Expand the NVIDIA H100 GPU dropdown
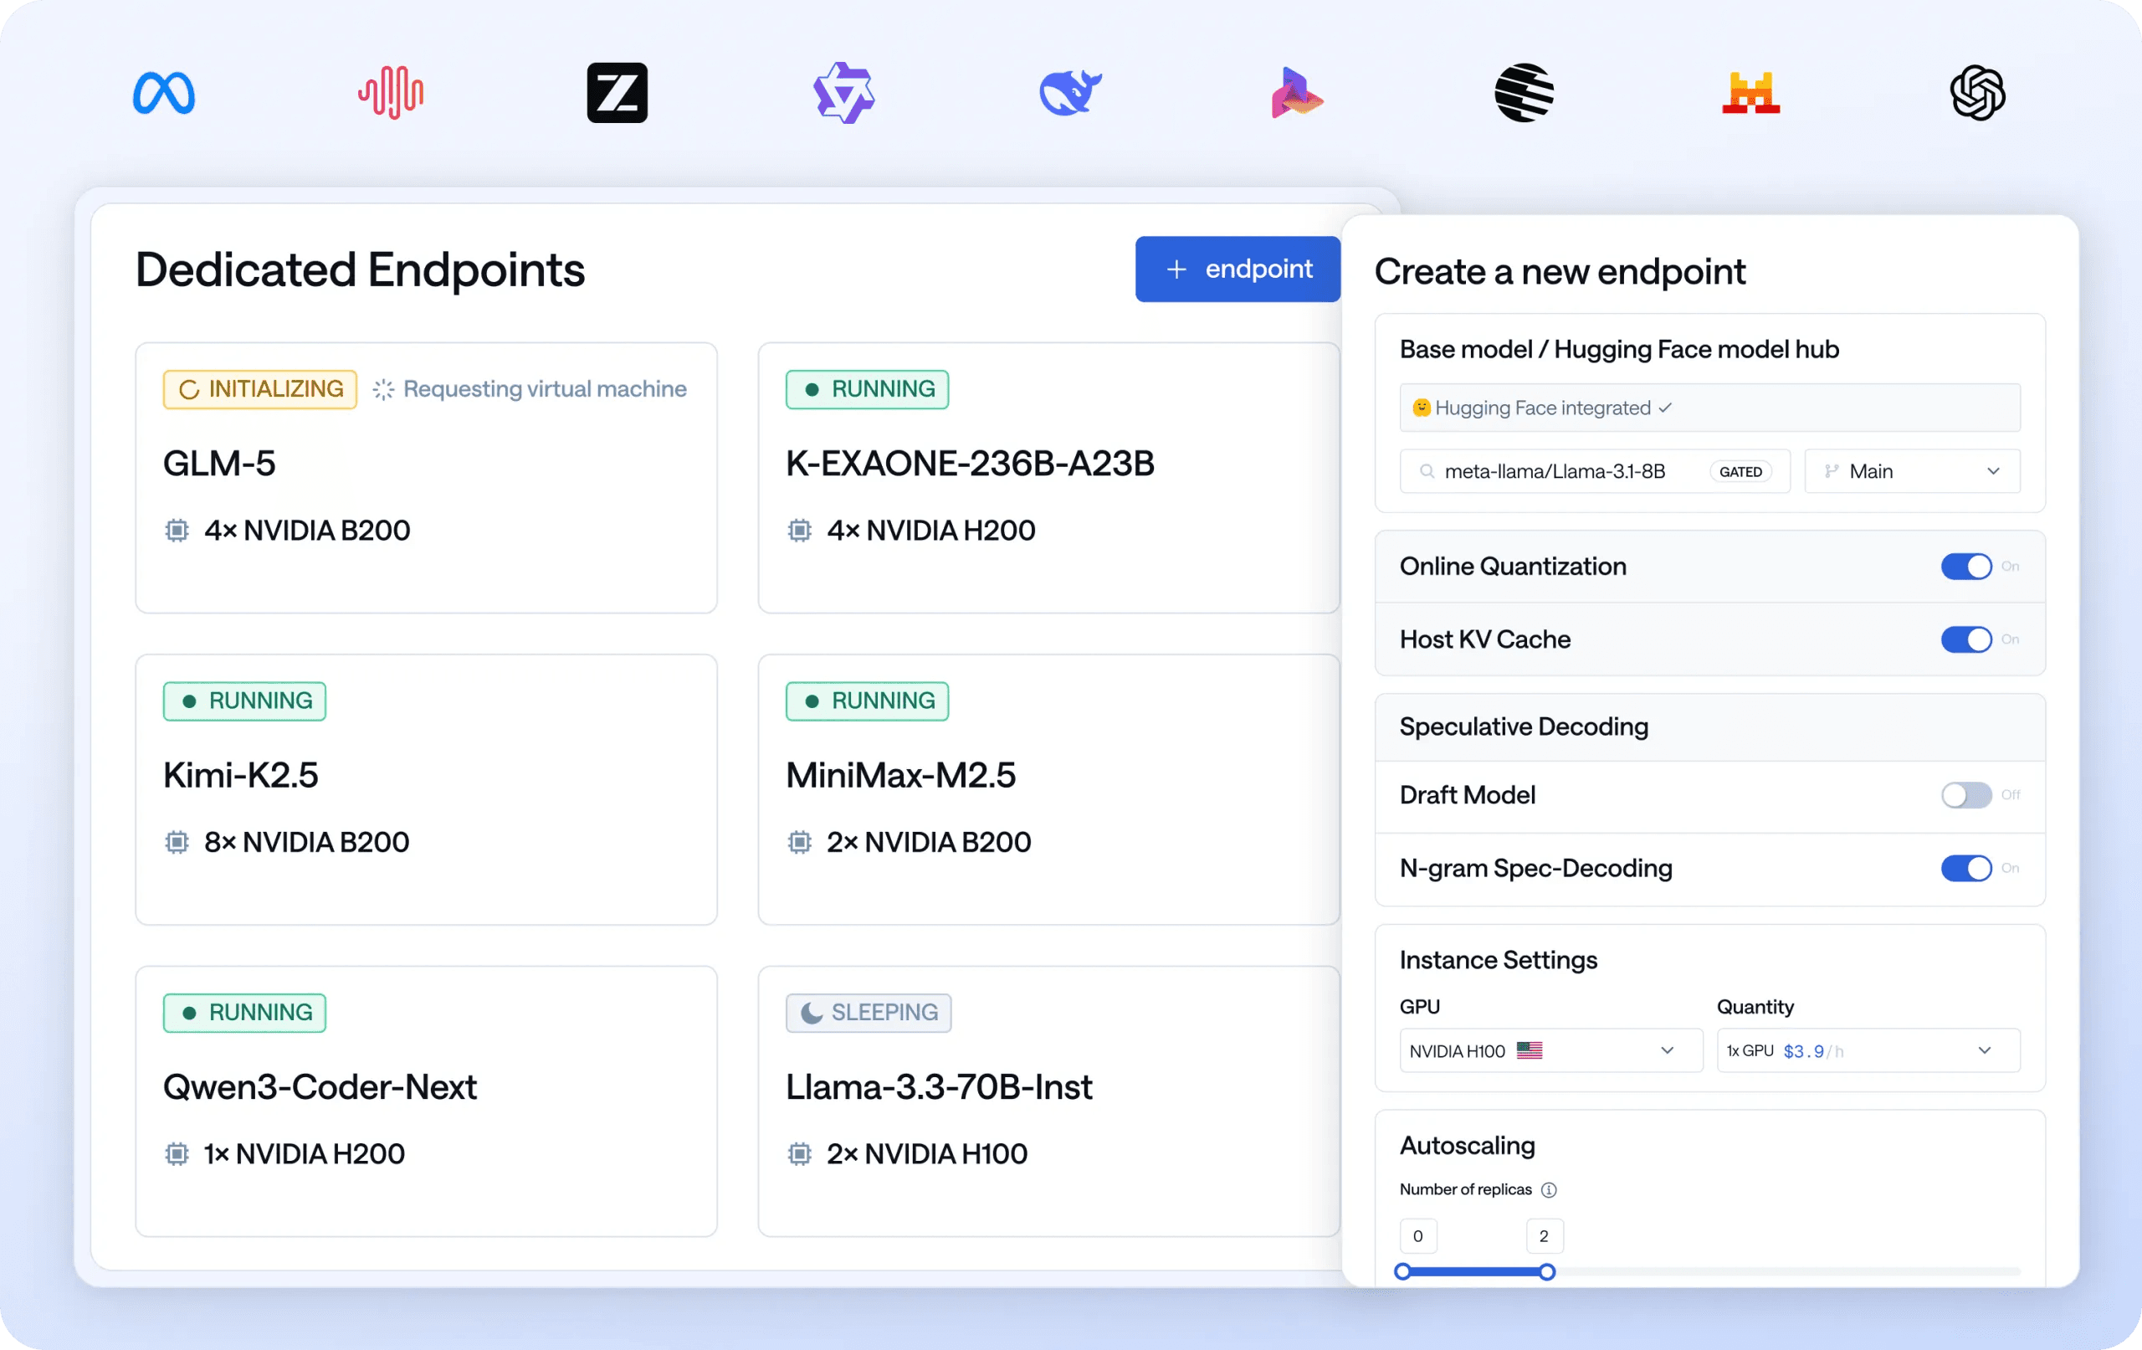 [x=1550, y=1050]
